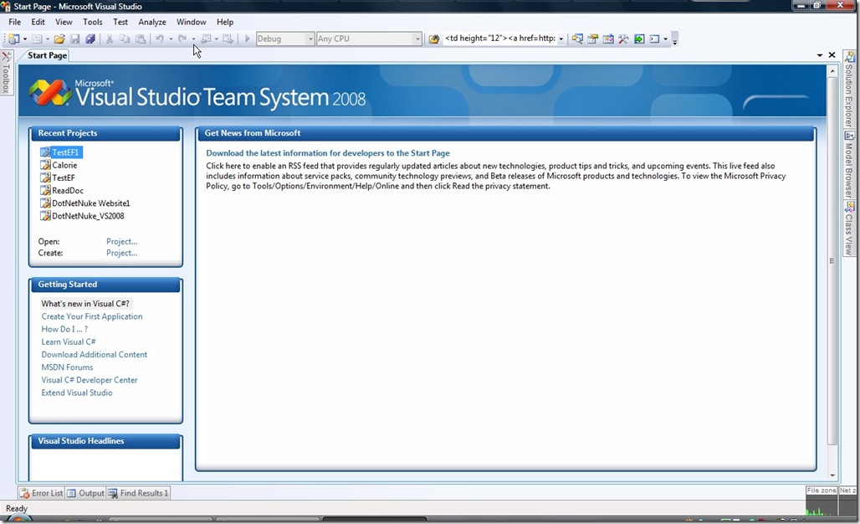Open Object Browser via toolbar icon

pyautogui.click(x=608, y=39)
